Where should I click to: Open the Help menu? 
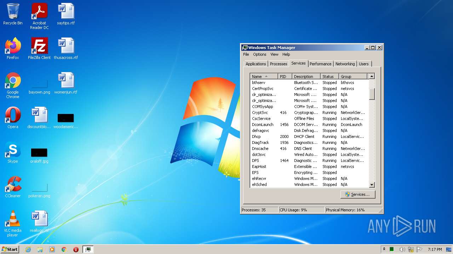click(286, 54)
